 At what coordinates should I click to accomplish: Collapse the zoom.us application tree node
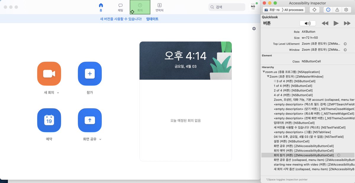pos(264,72)
